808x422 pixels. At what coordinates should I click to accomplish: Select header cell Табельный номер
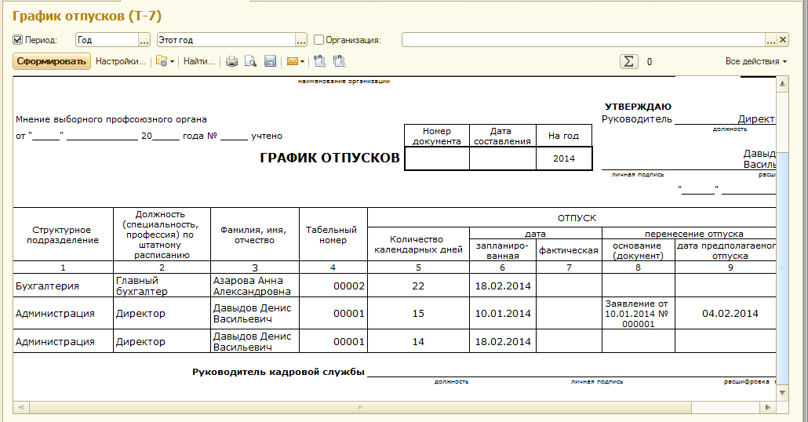pyautogui.click(x=333, y=235)
